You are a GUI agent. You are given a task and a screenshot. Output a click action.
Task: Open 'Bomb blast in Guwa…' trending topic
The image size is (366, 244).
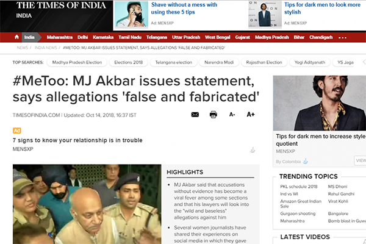(x=347, y=221)
